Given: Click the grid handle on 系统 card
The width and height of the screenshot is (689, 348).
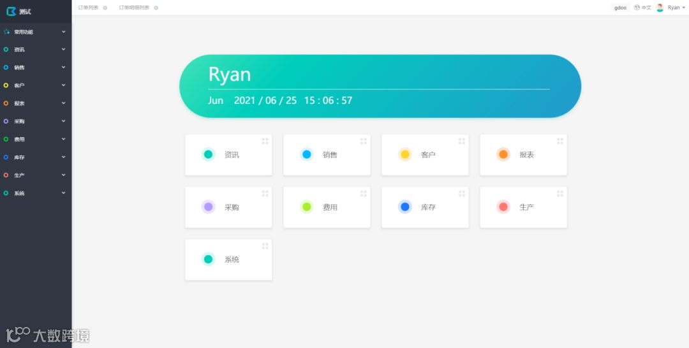Looking at the screenshot, I should coord(265,246).
